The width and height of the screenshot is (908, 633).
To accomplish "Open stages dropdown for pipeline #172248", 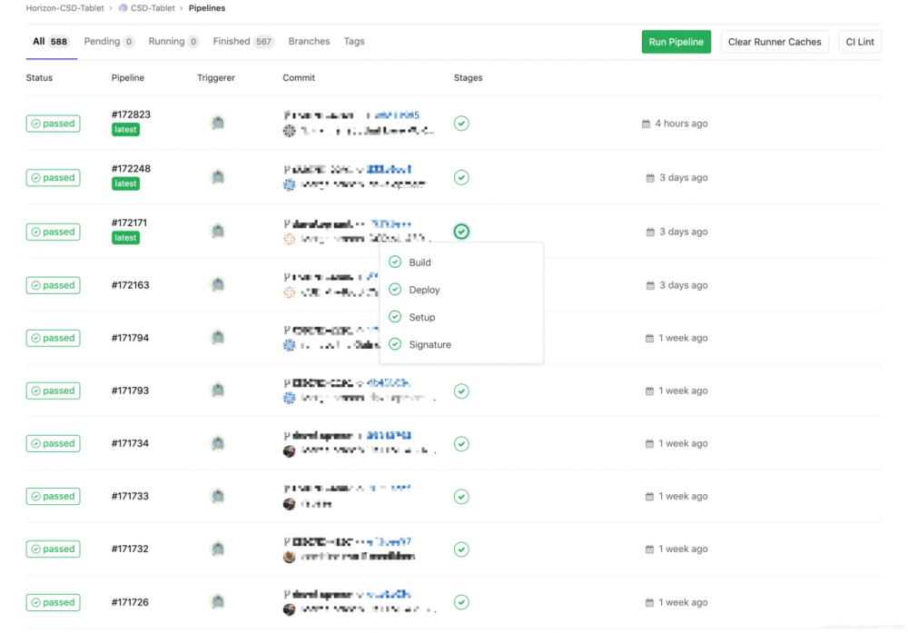I will [461, 178].
